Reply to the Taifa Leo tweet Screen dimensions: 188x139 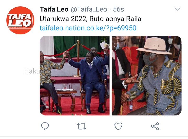pos(45,126)
